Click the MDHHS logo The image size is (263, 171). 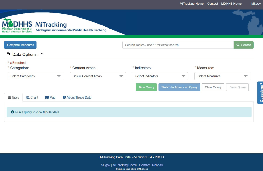(x=17, y=25)
